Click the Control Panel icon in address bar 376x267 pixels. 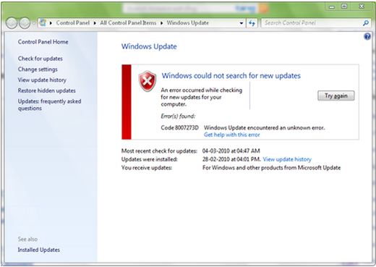coord(43,23)
